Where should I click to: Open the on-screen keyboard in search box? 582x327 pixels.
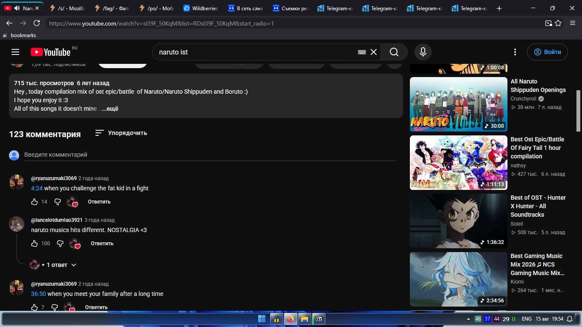click(362, 52)
